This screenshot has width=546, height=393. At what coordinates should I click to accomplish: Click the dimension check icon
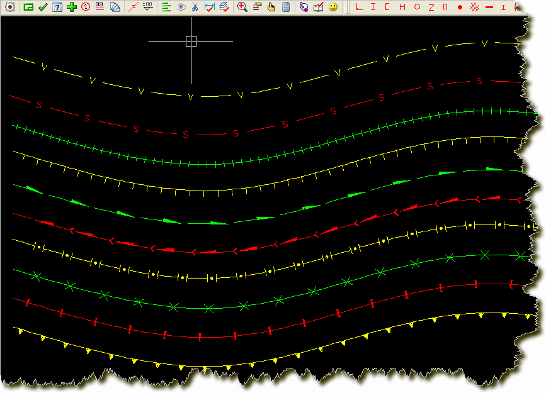[x=209, y=7]
